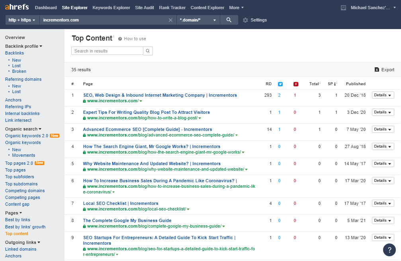This screenshot has width=401, height=261.
Task: Clear the incrementors.com search field
Action: [x=170, y=20]
